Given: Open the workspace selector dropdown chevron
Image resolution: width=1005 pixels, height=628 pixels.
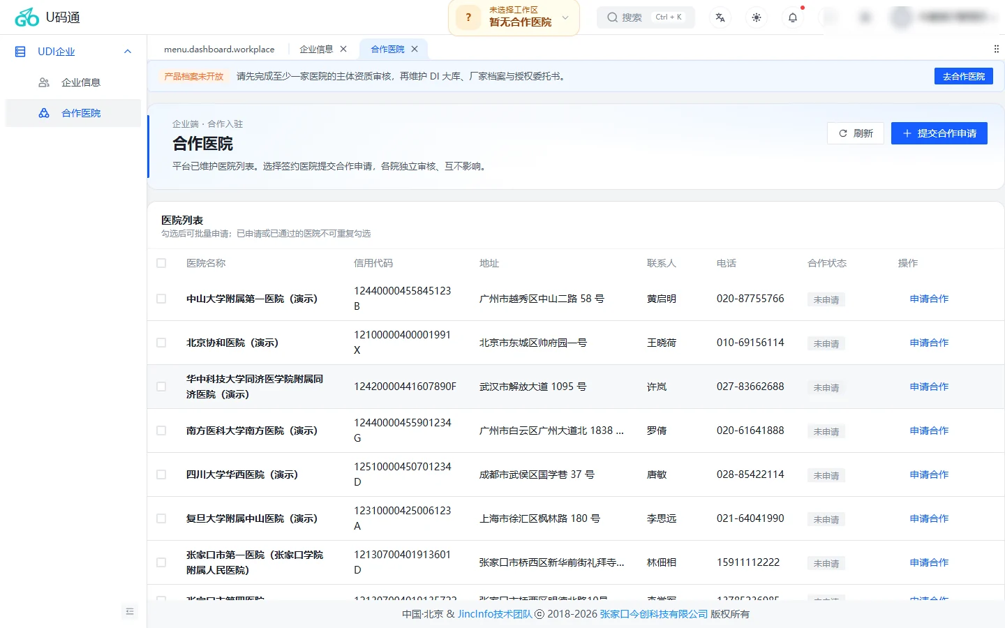Looking at the screenshot, I should (565, 17).
